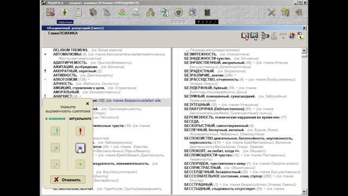This screenshot has width=348, height=196.
Task: Select the БЕЗМЯТЕЖНОСТЬ rubric
Action: point(201,54)
